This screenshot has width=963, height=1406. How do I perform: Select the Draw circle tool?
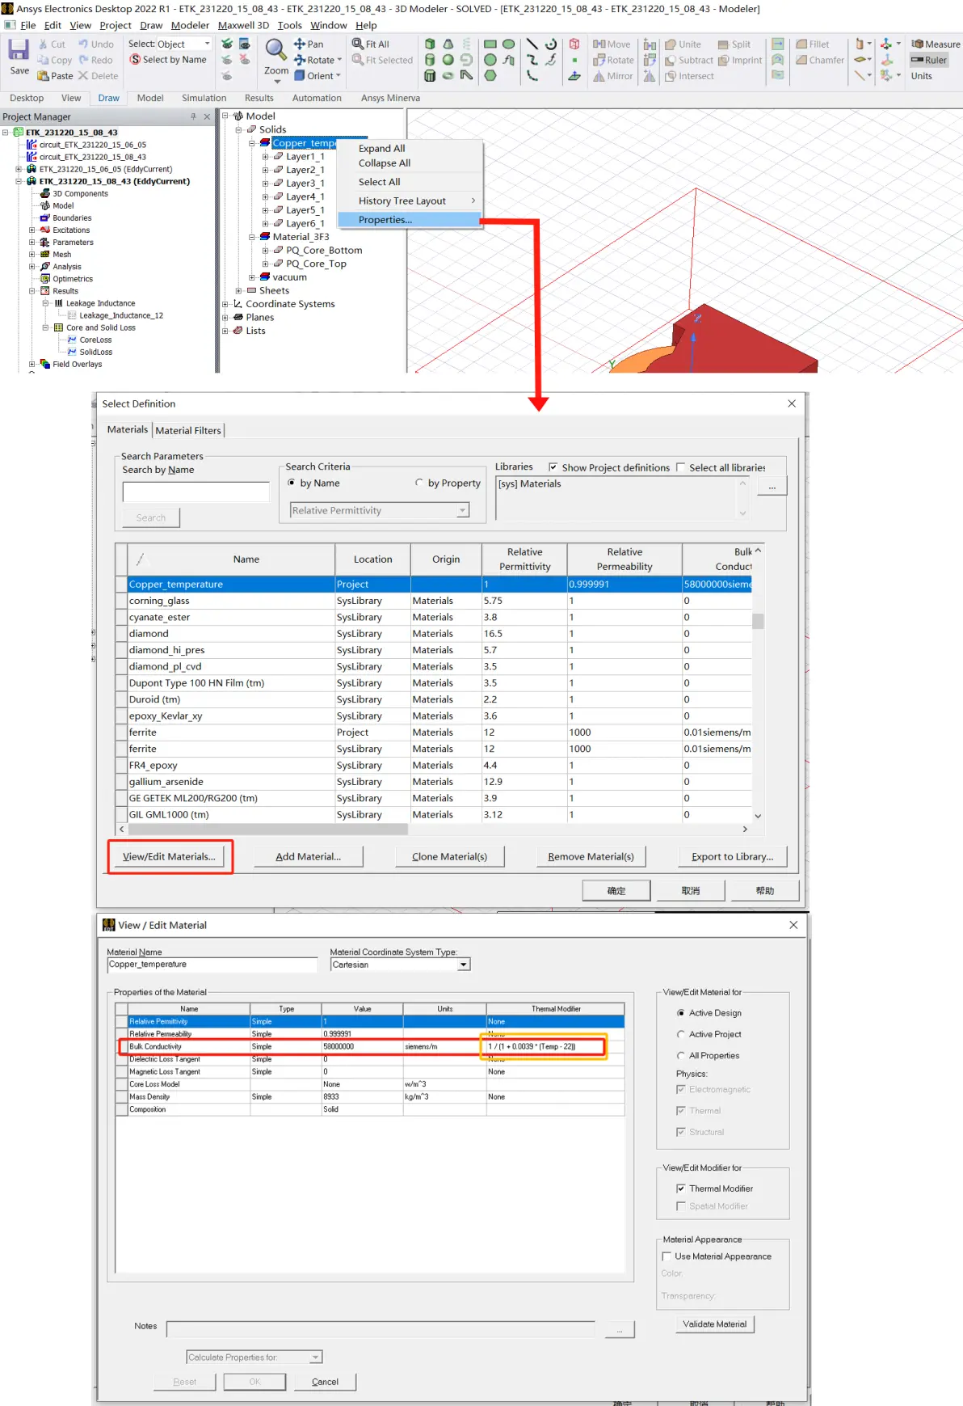[490, 60]
